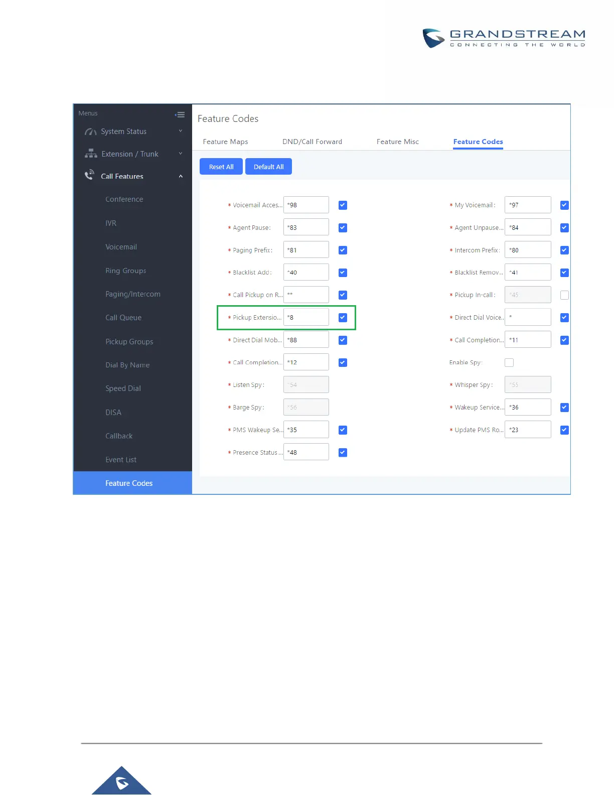Viewport: 614px width, 795px height.
Task: Open Paging/Intercom in the sidebar
Action: pos(133,294)
